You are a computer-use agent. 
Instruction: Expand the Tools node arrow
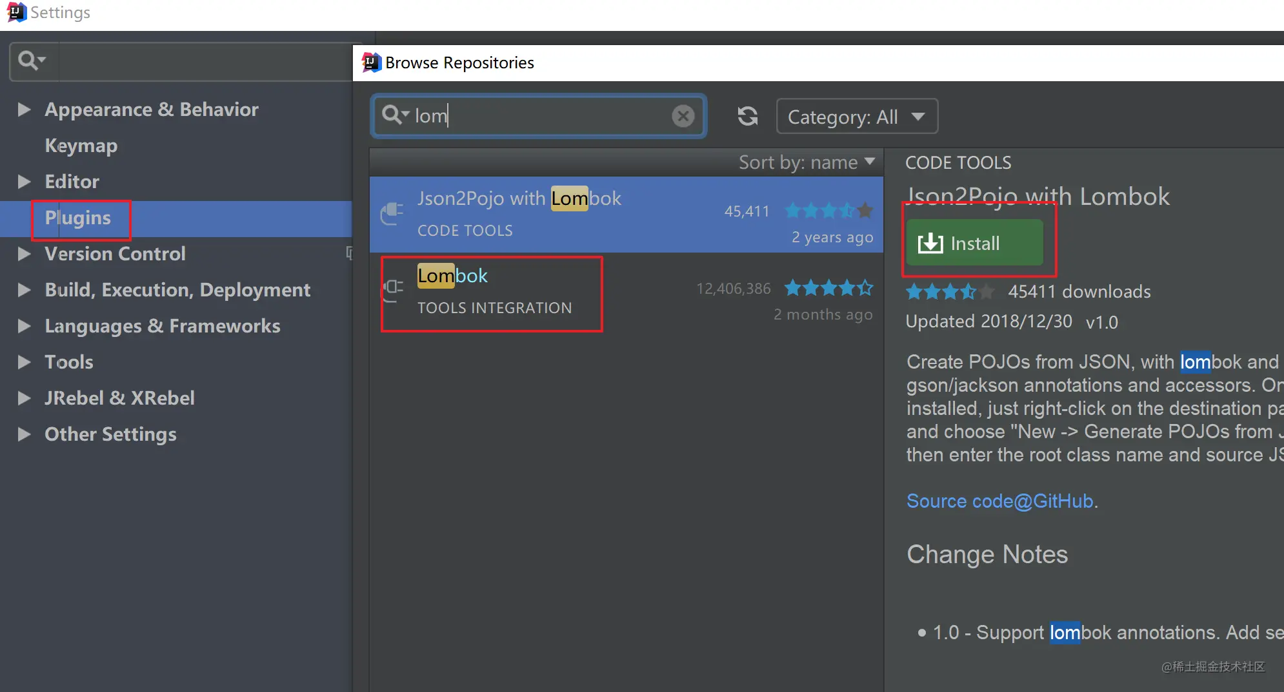pyautogui.click(x=25, y=362)
